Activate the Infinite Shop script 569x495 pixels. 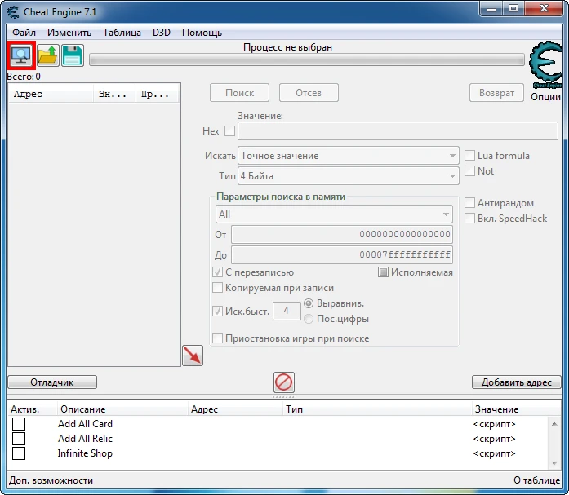point(19,453)
